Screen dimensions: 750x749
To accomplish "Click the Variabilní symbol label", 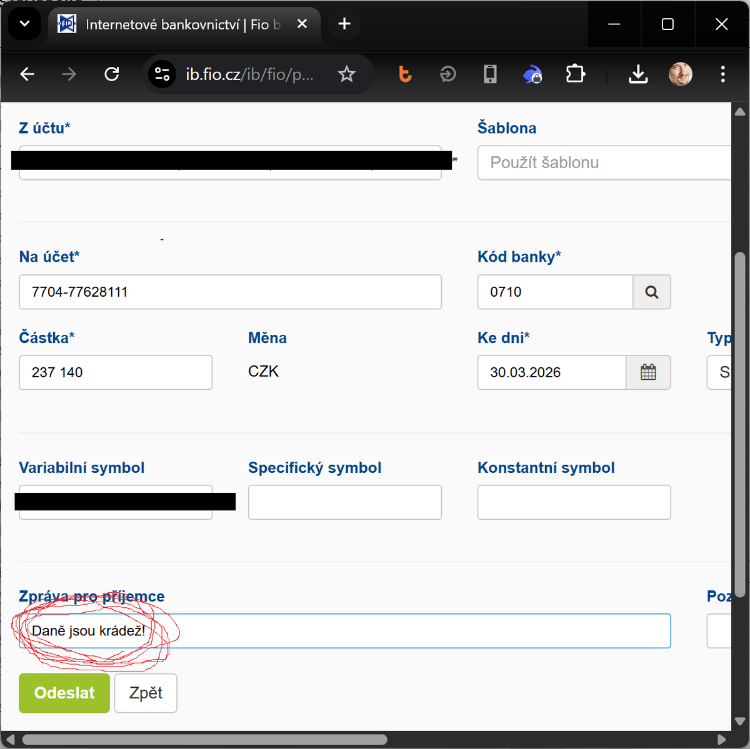I will click(x=82, y=468).
